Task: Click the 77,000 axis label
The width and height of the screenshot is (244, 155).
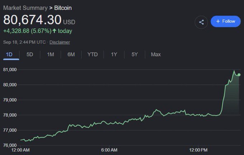Action: 10,130
